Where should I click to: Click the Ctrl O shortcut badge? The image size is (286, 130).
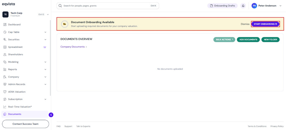pos(41,14)
